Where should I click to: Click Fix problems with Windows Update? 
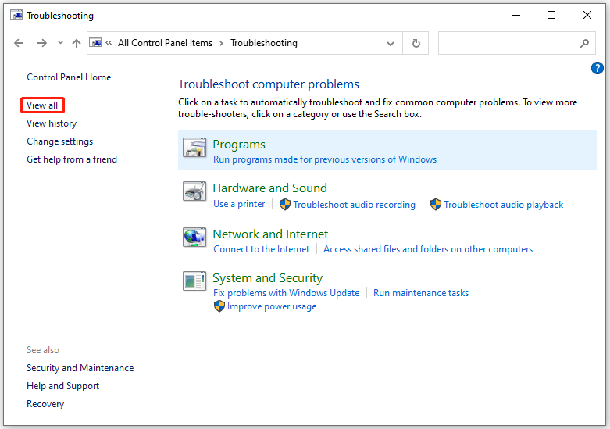click(x=287, y=293)
